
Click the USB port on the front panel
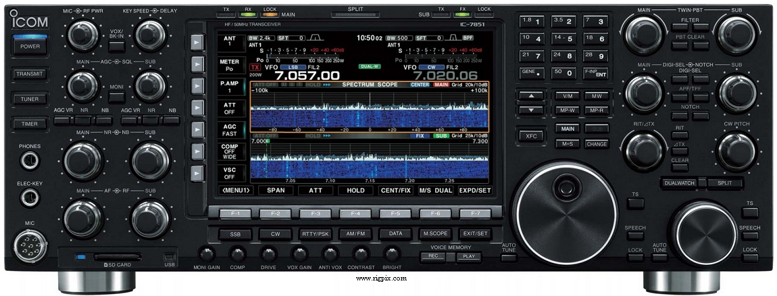tap(170, 257)
